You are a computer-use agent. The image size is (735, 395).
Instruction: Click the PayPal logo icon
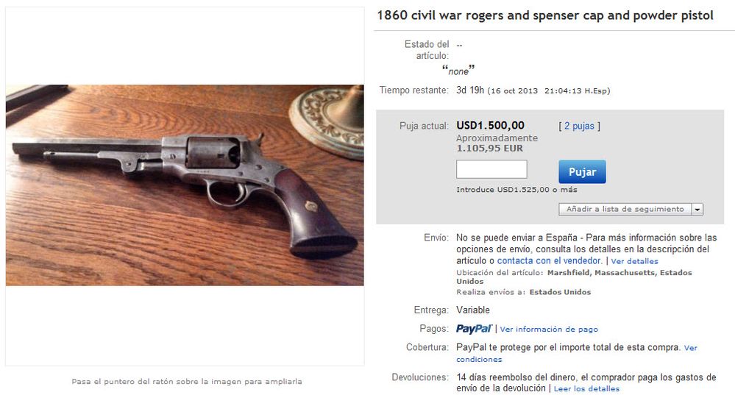click(475, 329)
